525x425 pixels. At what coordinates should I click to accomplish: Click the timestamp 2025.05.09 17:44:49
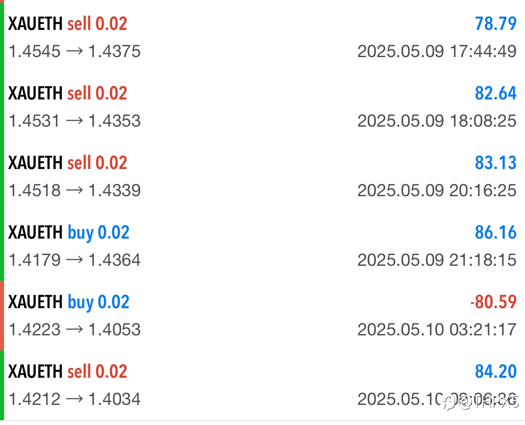pyautogui.click(x=437, y=51)
